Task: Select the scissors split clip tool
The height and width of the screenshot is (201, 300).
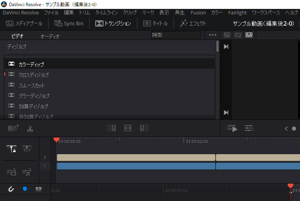Action: tap(30, 129)
